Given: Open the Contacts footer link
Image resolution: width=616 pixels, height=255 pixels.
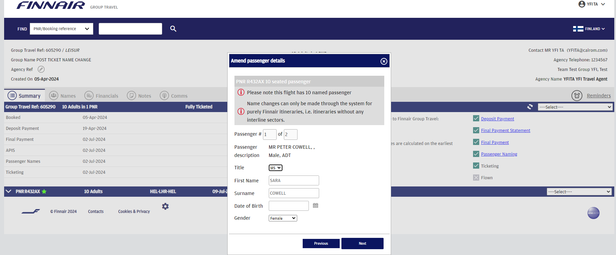Looking at the screenshot, I should point(96,211).
